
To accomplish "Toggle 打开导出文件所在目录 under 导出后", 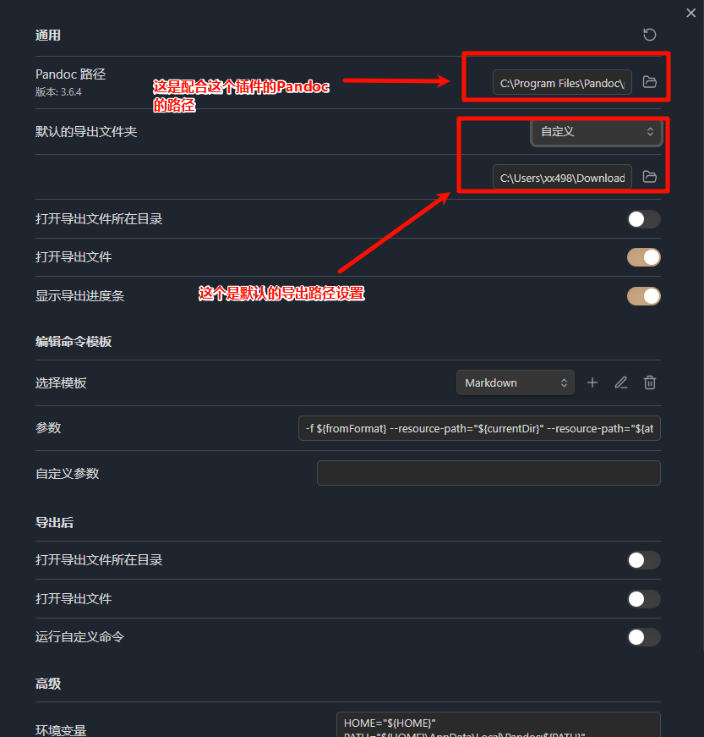I will (x=644, y=560).
